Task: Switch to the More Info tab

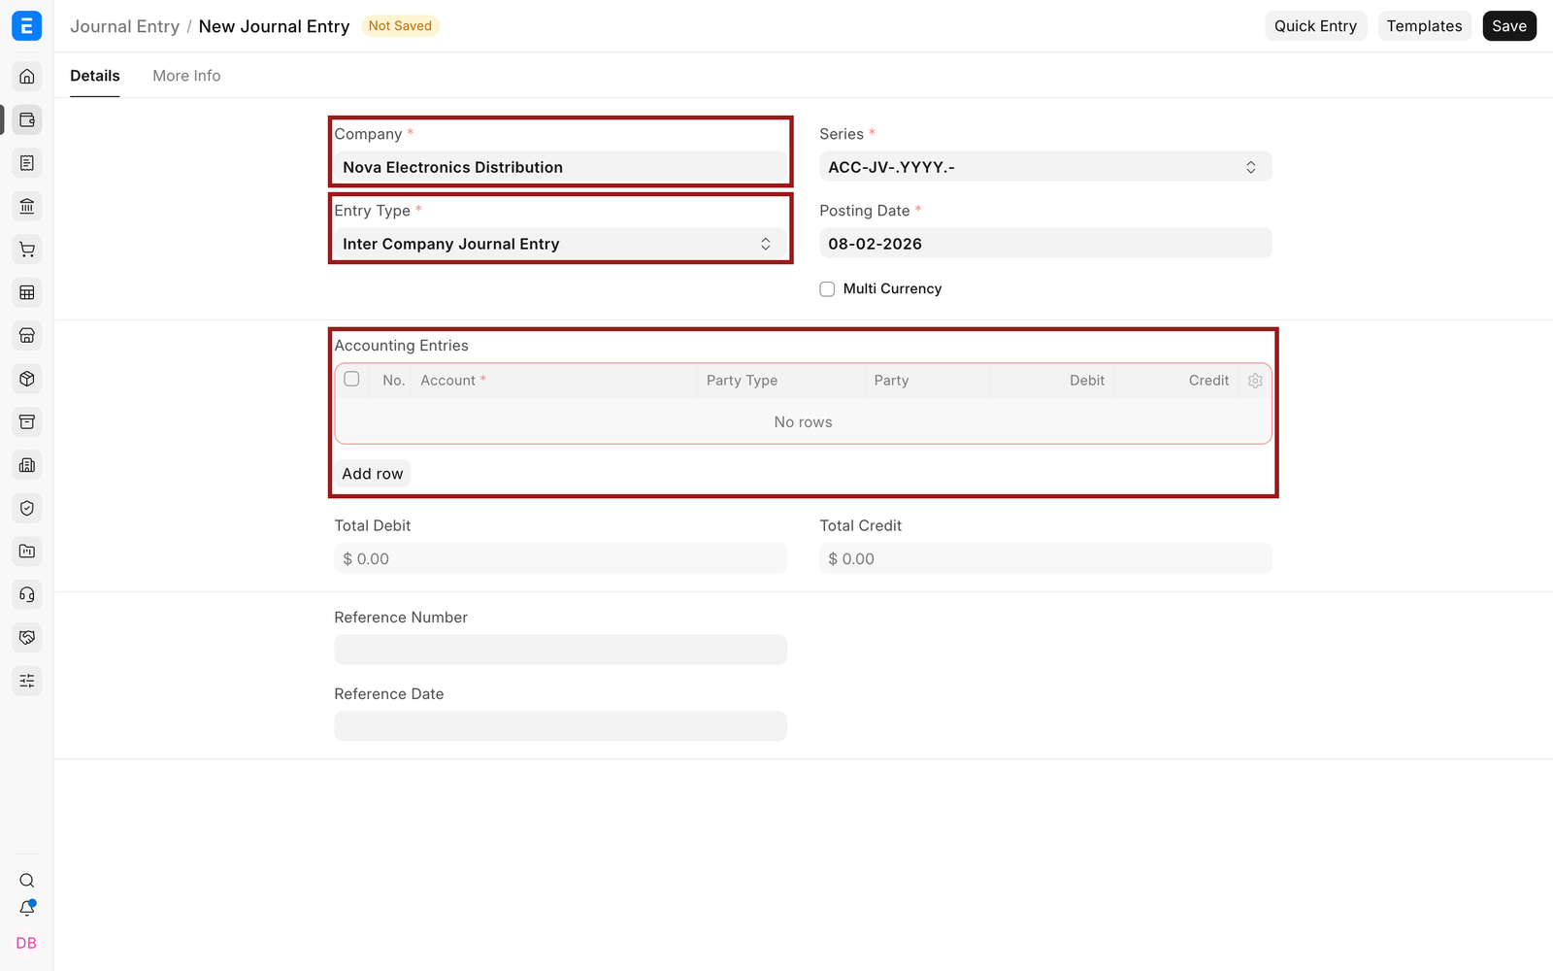Action: tap(186, 76)
